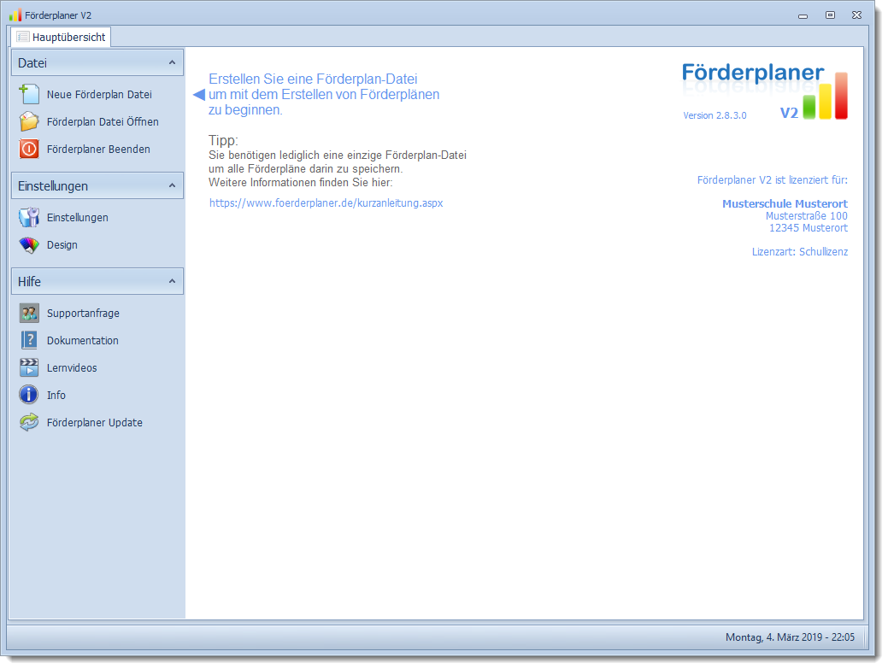Click the Supportanfrage people icon
The width and height of the screenshot is (888, 669).
[29, 313]
